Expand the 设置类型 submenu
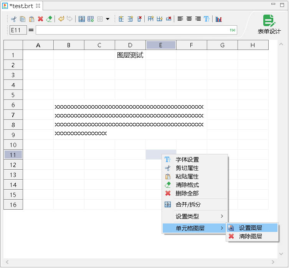 tap(195, 216)
